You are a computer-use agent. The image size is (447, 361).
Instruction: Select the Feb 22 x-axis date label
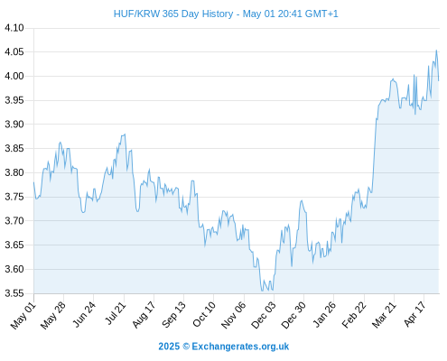[354, 315]
